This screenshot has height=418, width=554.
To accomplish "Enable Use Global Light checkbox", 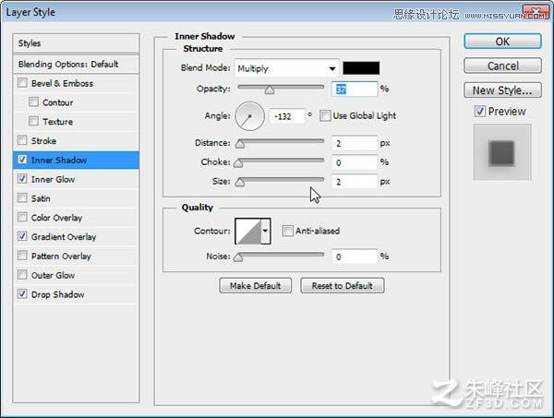I will pyautogui.click(x=325, y=115).
